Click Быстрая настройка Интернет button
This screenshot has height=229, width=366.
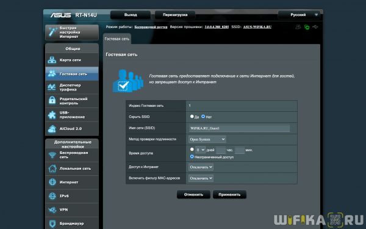click(72, 32)
